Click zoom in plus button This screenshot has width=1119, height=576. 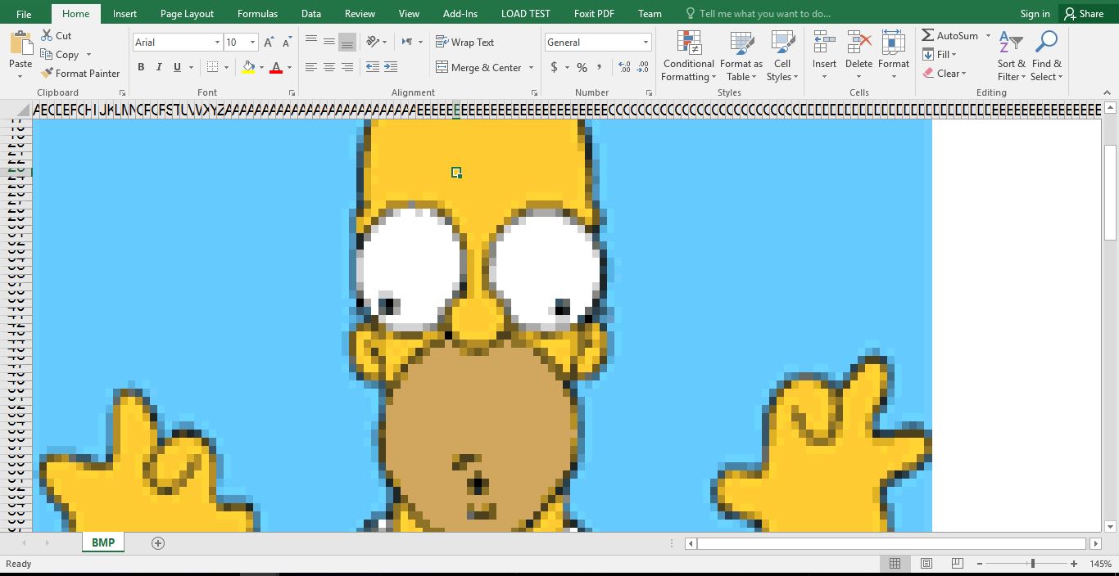[1074, 564]
